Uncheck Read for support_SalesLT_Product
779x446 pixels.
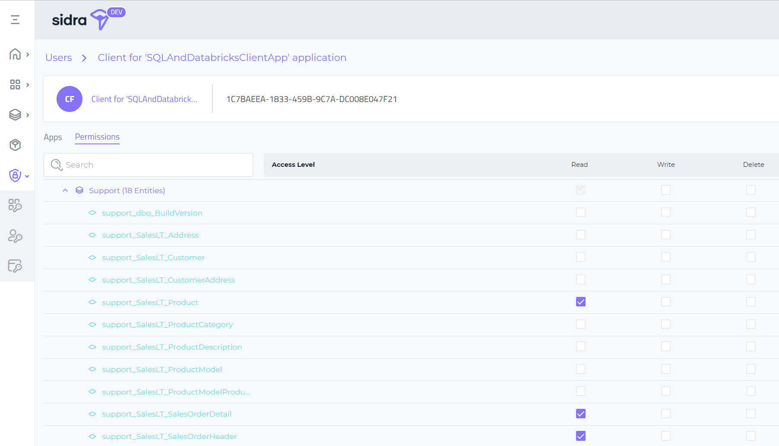(x=580, y=302)
